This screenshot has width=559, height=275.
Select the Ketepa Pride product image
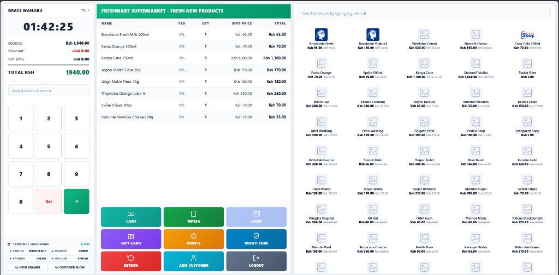(x=527, y=93)
